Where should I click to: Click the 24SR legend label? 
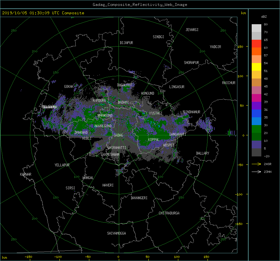pyautogui.click(x=268, y=164)
